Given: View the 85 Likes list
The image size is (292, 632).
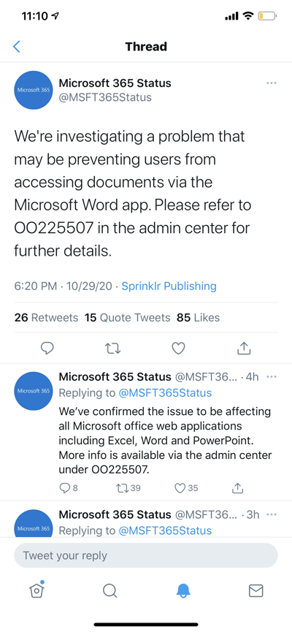Looking at the screenshot, I should (198, 318).
